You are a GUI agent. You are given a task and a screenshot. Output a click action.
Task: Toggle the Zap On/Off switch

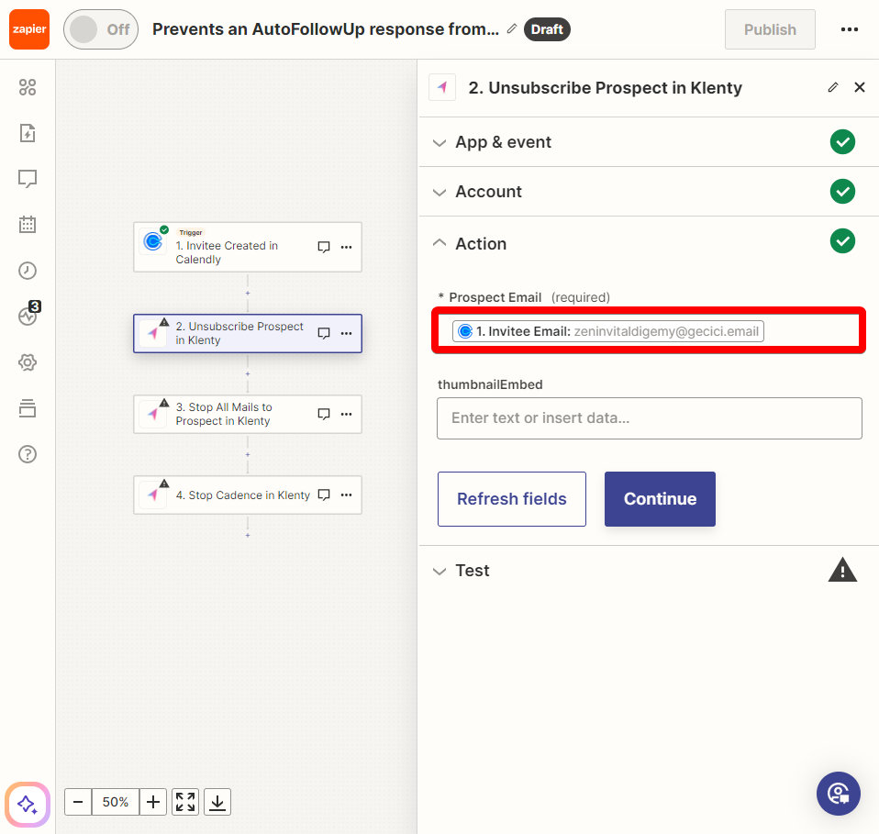pos(101,29)
